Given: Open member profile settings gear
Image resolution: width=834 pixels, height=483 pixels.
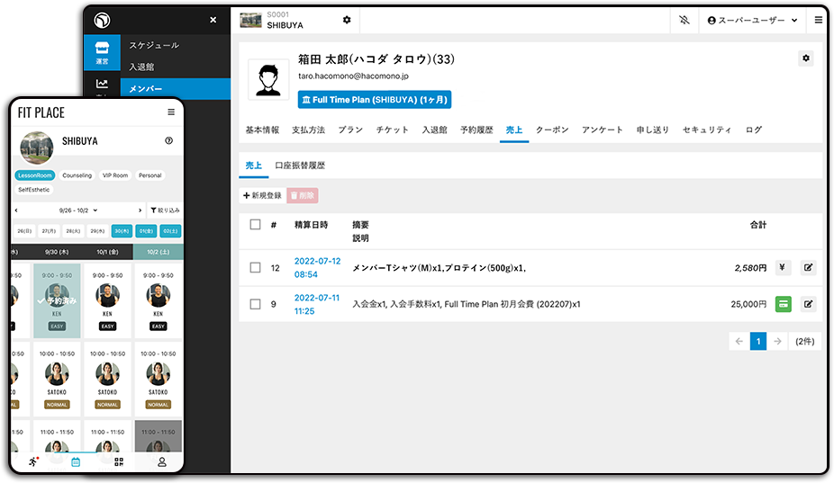Looking at the screenshot, I should (806, 58).
